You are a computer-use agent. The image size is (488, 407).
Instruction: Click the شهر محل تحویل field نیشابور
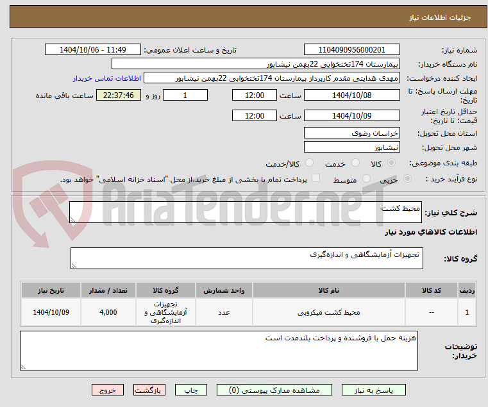pyautogui.click(x=351, y=147)
